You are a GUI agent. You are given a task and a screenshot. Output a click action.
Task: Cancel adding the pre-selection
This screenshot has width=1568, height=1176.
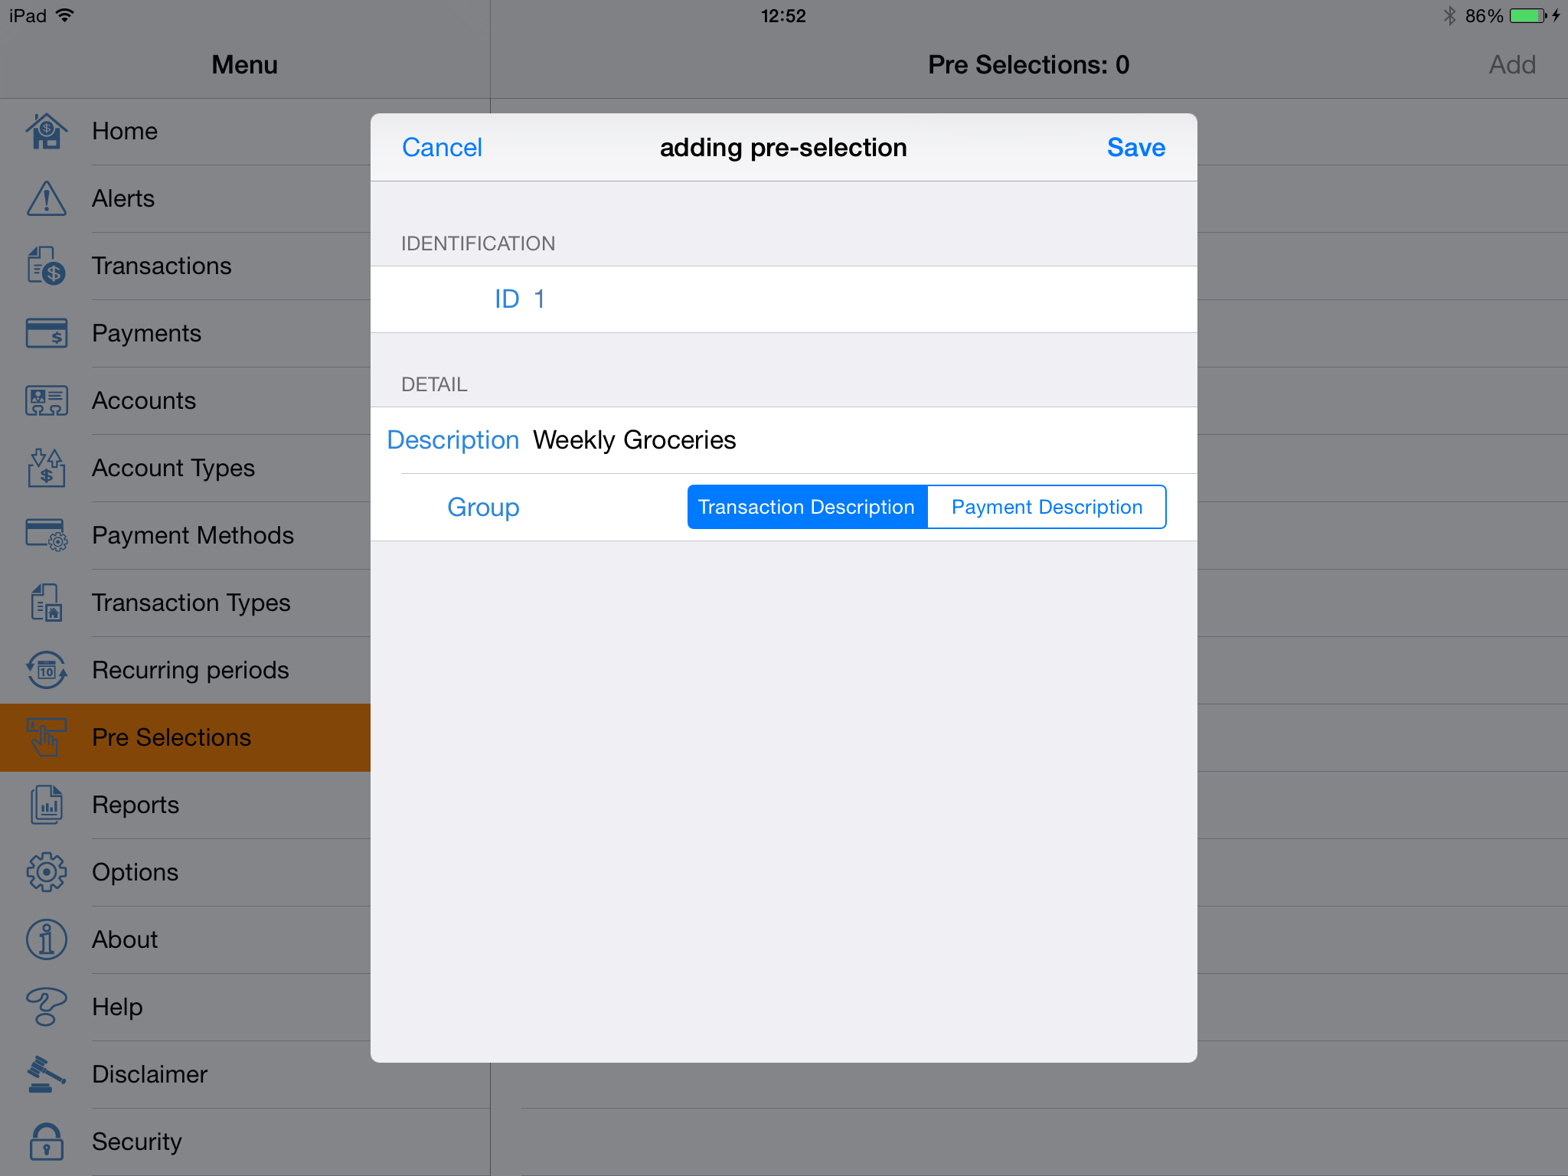(x=442, y=147)
